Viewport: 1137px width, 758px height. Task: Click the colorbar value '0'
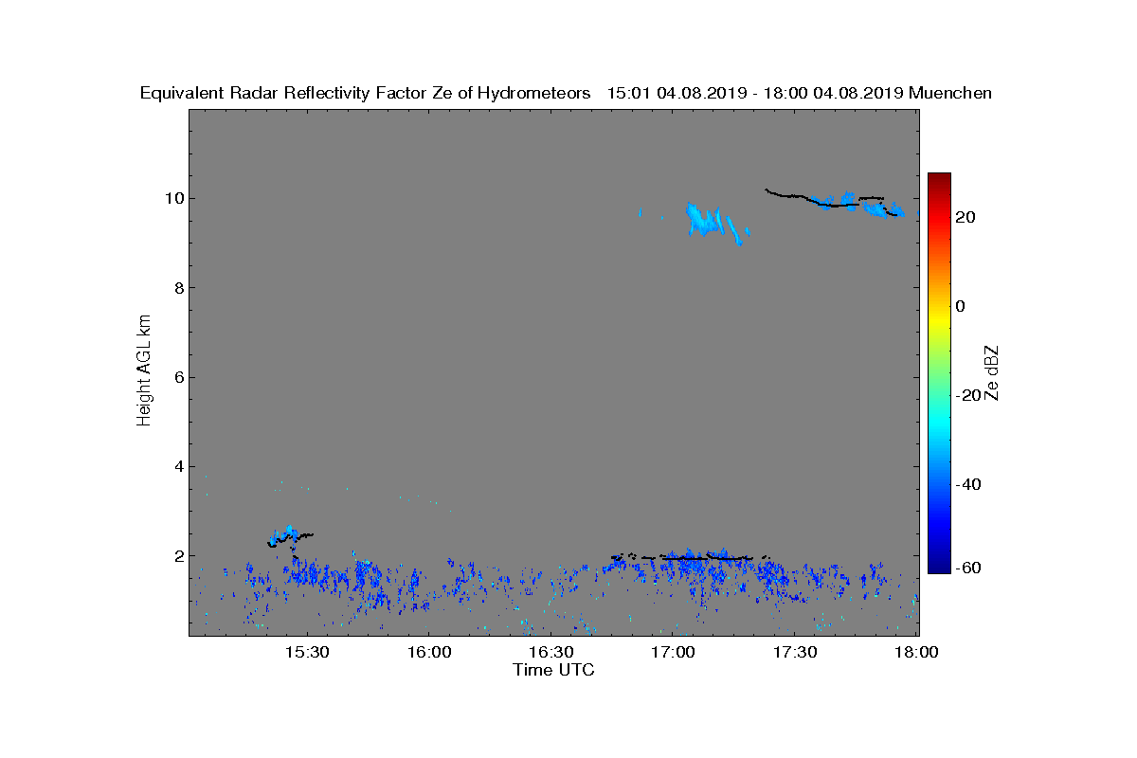click(x=962, y=306)
